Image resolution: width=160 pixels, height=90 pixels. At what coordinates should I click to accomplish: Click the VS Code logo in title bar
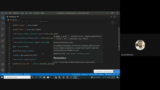[x=2, y=13]
